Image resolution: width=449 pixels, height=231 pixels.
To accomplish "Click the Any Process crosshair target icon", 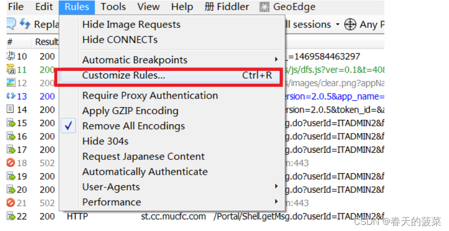I will pos(350,24).
